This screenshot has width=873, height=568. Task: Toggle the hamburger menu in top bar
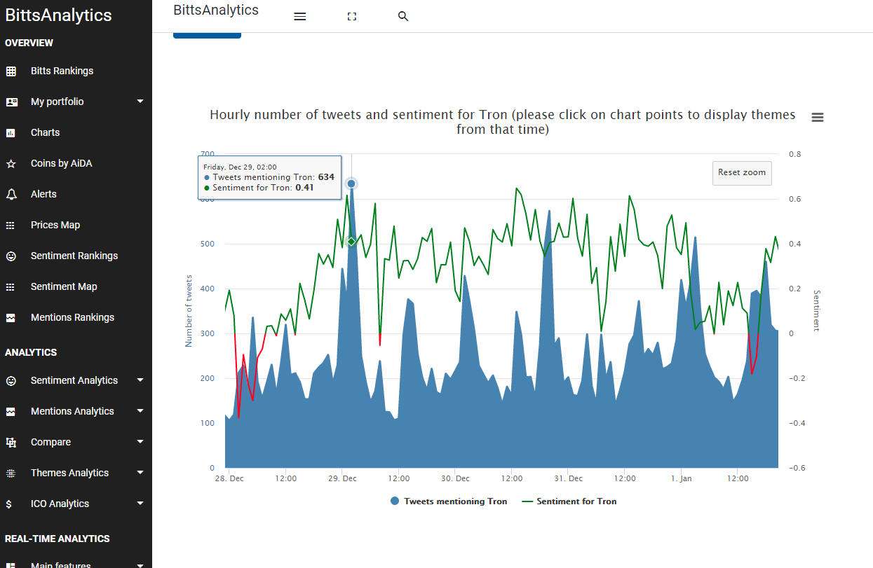pyautogui.click(x=300, y=16)
